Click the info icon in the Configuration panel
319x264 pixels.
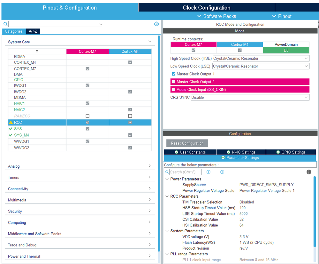(x=309, y=172)
